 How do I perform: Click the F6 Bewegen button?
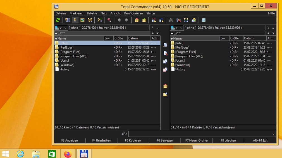click(165, 140)
